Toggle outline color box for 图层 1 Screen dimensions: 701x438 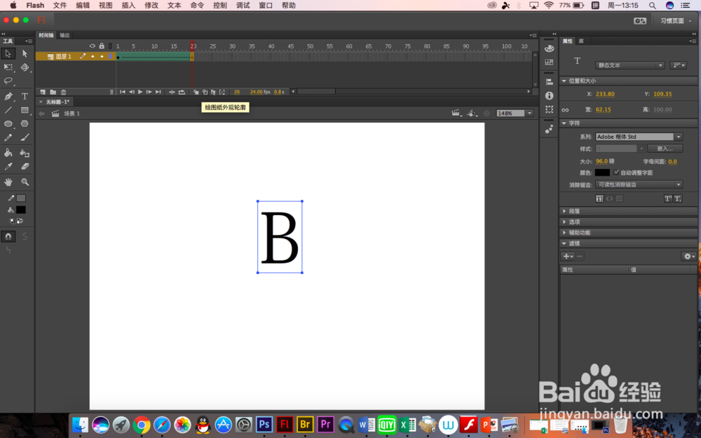click(x=111, y=56)
